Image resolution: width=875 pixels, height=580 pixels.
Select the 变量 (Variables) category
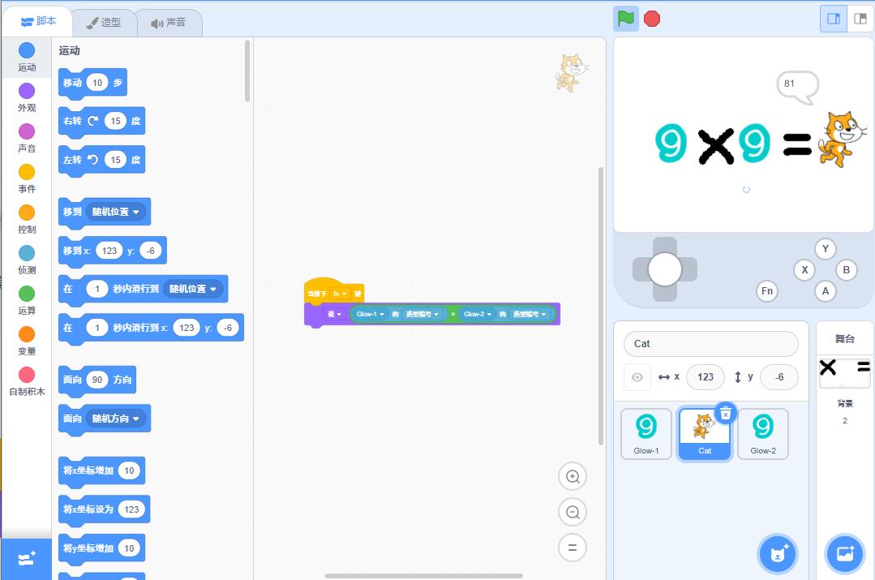(27, 341)
